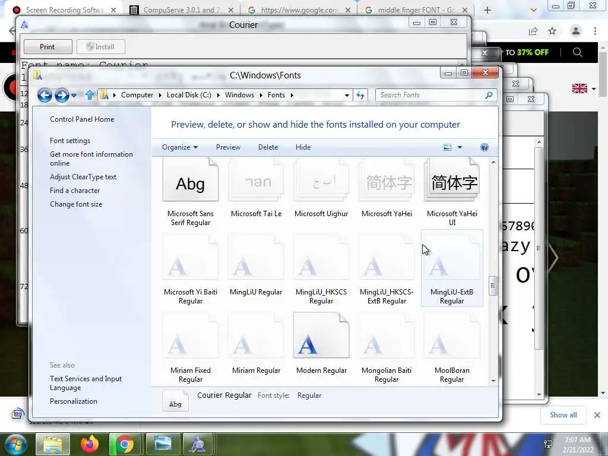The width and height of the screenshot is (608, 456).
Task: Select Miriam Fixed Regular font
Action: point(191,347)
